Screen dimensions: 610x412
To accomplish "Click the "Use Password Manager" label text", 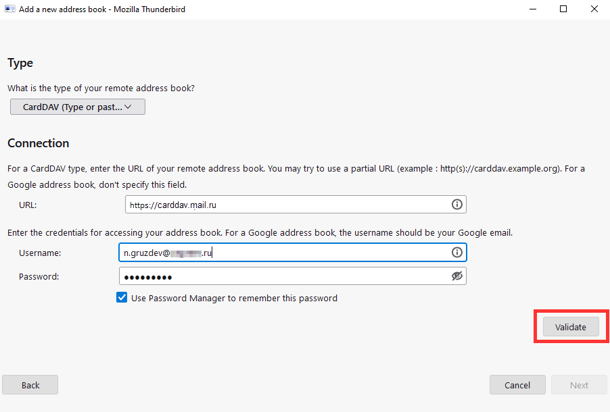I will [x=234, y=298].
